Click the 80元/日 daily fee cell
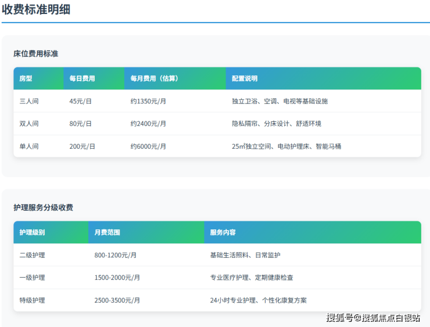The height and width of the screenshot is (327, 430). (81, 124)
